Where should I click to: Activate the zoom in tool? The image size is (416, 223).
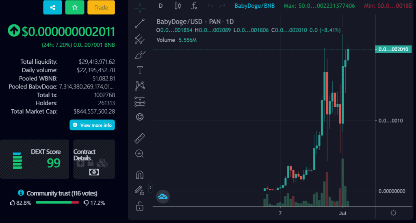140,154
